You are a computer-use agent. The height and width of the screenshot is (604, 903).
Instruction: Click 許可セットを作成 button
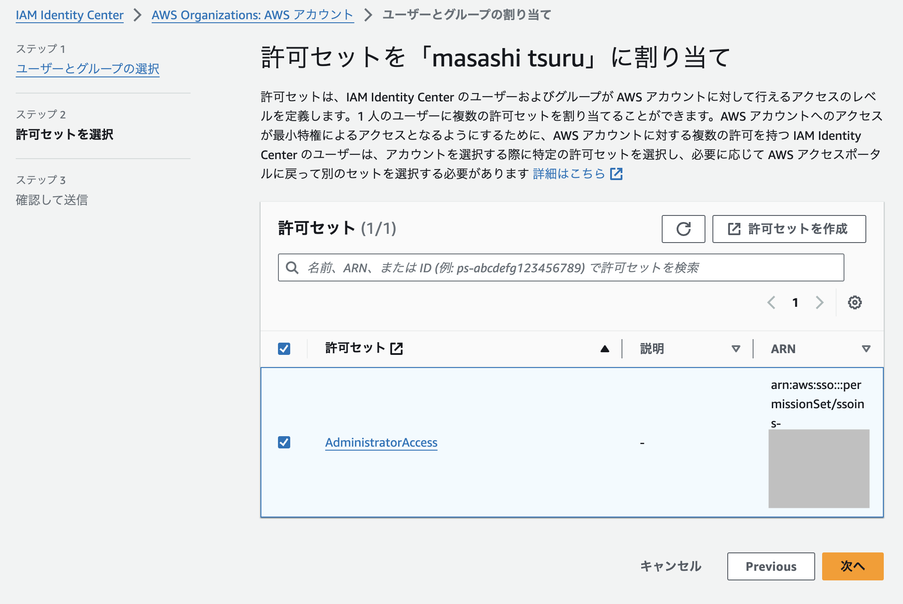point(789,229)
